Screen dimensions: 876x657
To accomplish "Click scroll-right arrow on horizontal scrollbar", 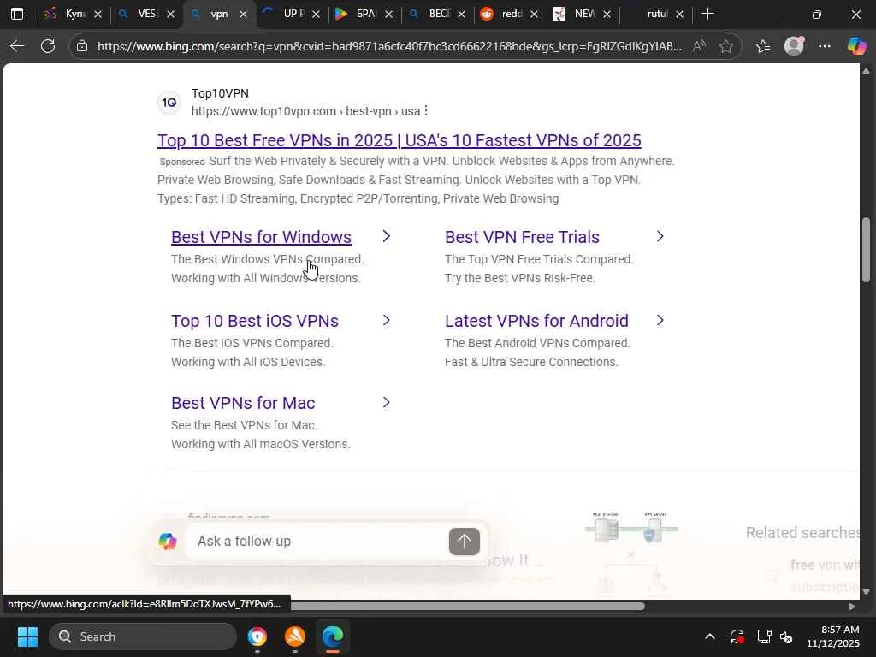I will click(x=851, y=607).
